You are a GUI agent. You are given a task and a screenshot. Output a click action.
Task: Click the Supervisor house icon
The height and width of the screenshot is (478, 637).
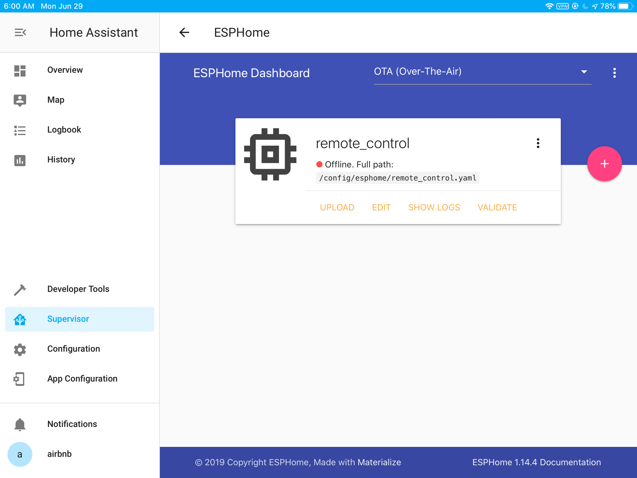(20, 320)
